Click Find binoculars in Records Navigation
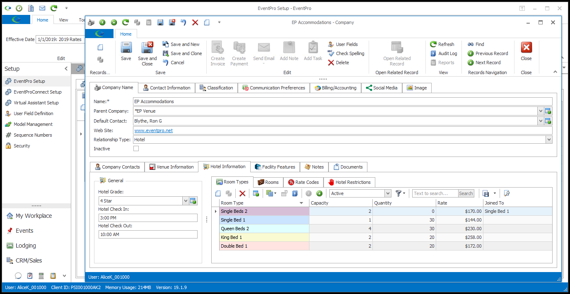 click(x=471, y=44)
